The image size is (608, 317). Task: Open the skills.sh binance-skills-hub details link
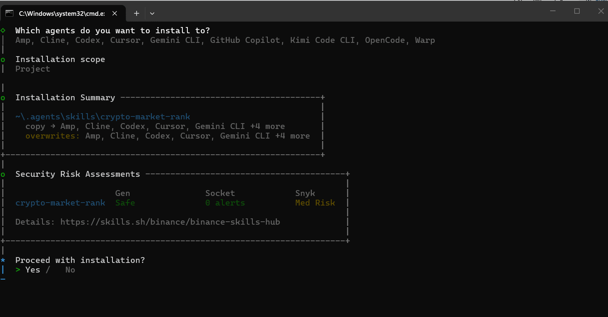tap(170, 222)
